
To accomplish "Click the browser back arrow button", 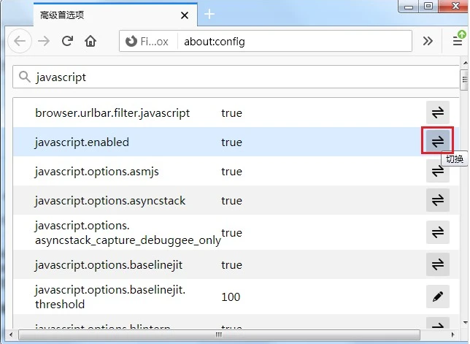I will point(20,41).
